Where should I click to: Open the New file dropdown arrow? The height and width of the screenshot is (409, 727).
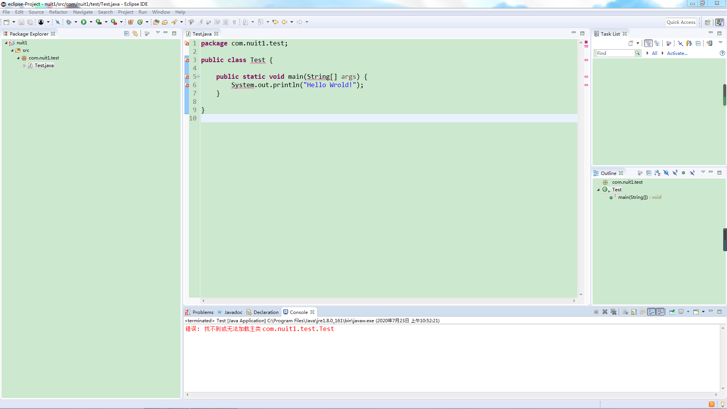14,22
